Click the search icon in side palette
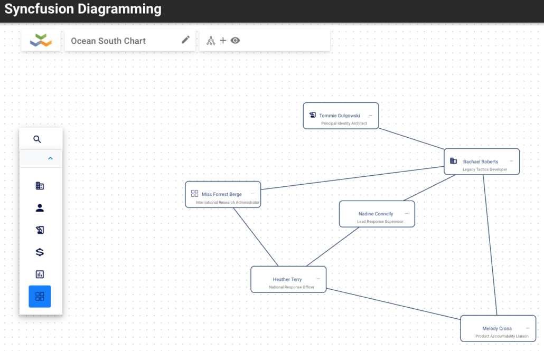Viewport: 544px width, 351px height. pyautogui.click(x=37, y=139)
